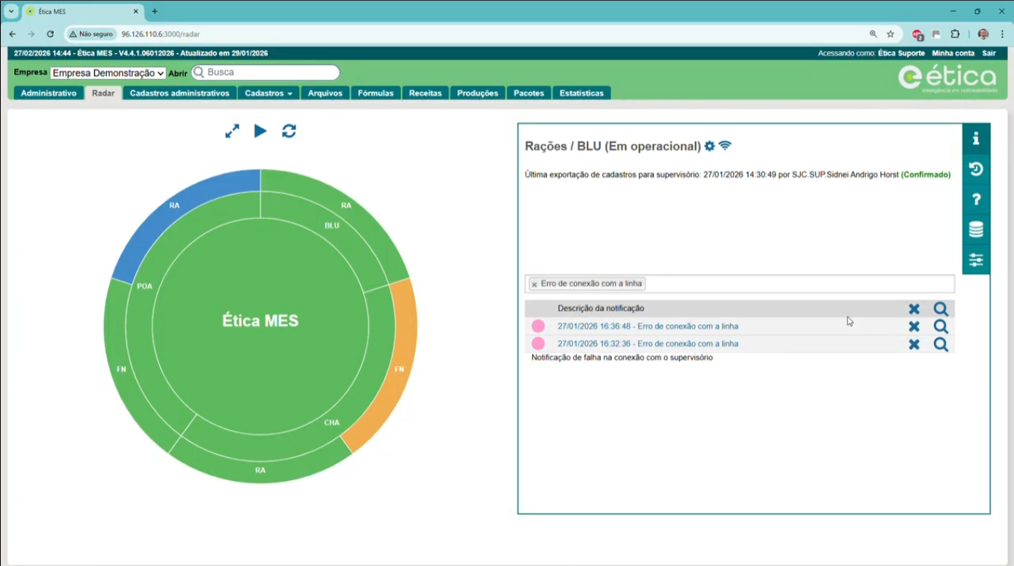Dismiss all notifications with header X icon
Viewport: 1014px width, 566px height.
[x=914, y=309]
